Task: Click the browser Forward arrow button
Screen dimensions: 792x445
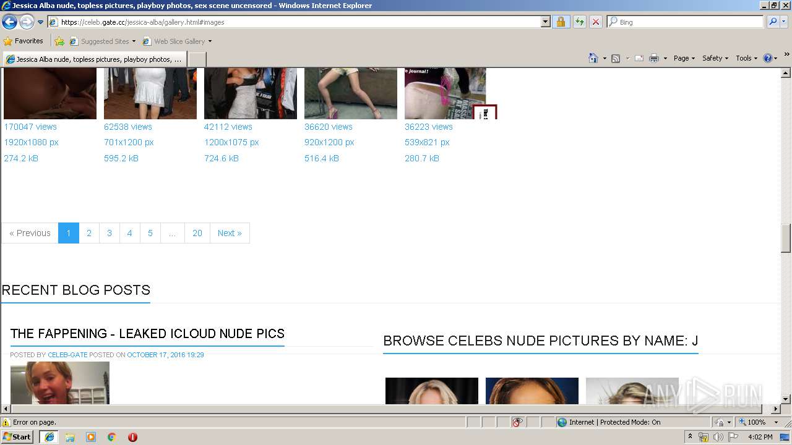Action: click(27, 22)
